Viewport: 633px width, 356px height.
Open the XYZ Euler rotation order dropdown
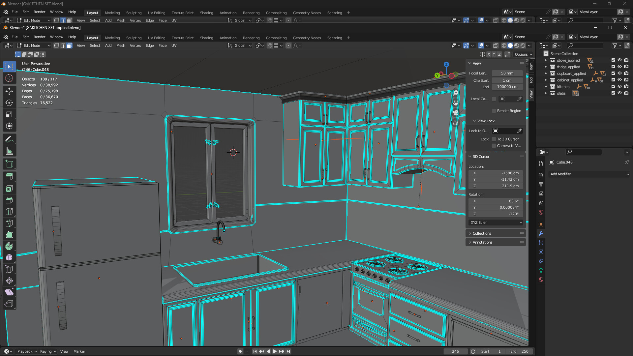(496, 222)
